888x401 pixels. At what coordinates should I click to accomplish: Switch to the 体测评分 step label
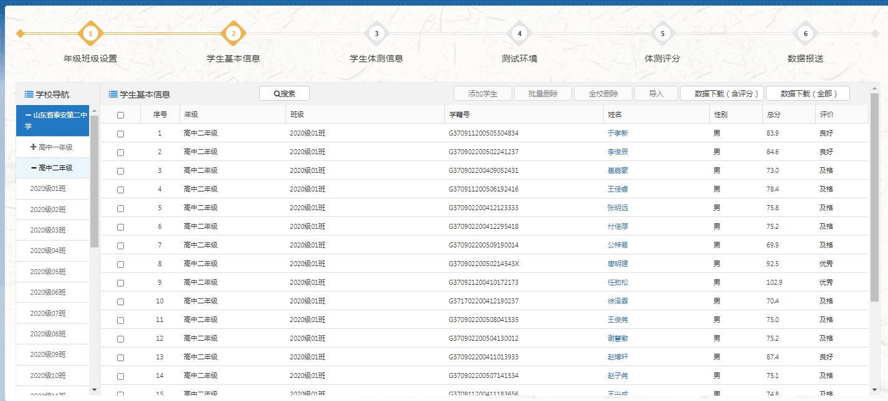click(x=662, y=58)
